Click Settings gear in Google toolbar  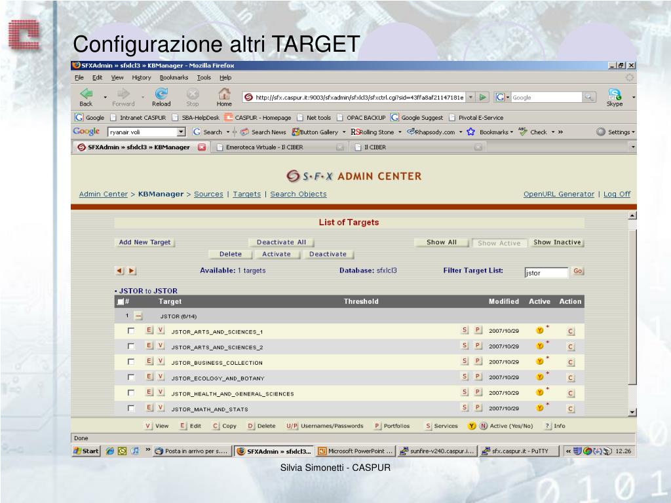click(601, 132)
